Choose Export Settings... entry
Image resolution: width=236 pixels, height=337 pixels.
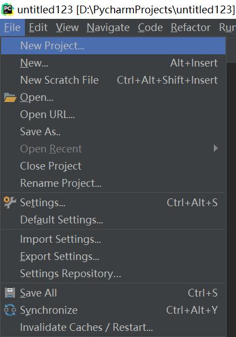click(113, 257)
